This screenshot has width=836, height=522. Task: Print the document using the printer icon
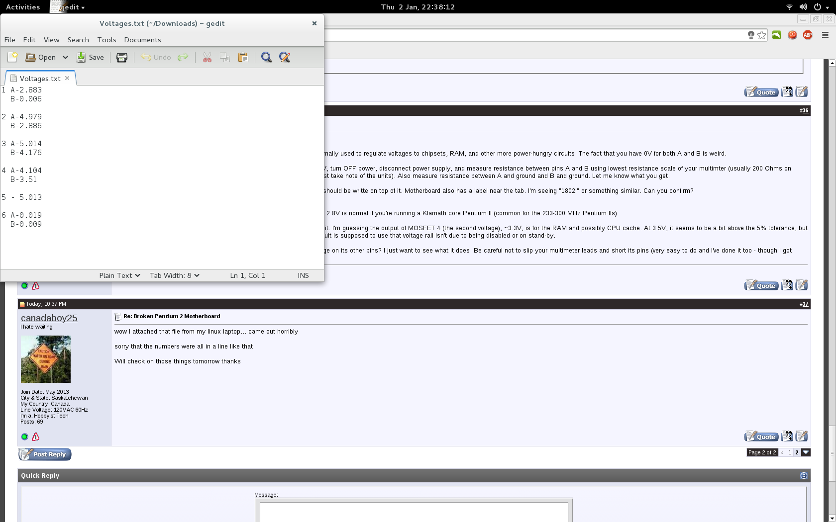[122, 57]
